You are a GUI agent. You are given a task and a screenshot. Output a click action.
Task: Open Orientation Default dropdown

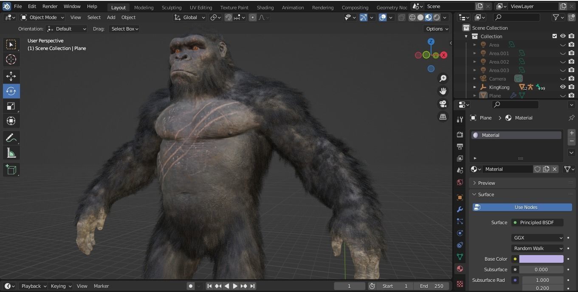tap(67, 29)
